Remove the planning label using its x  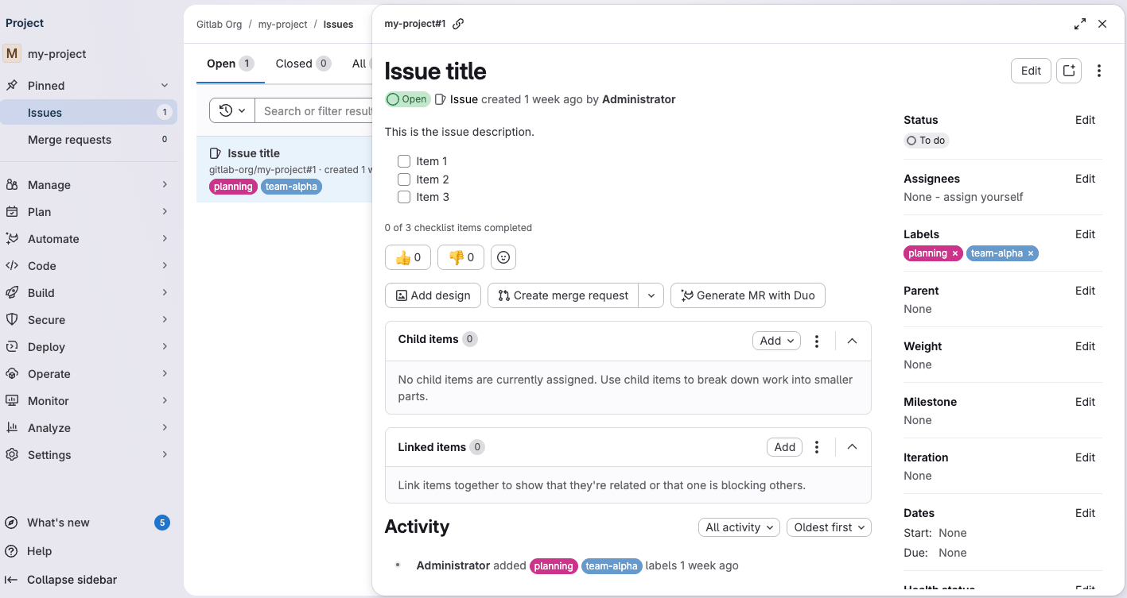tap(955, 253)
